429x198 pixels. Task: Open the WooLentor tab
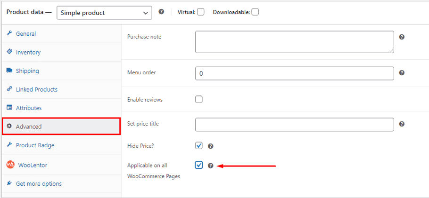[61, 165]
